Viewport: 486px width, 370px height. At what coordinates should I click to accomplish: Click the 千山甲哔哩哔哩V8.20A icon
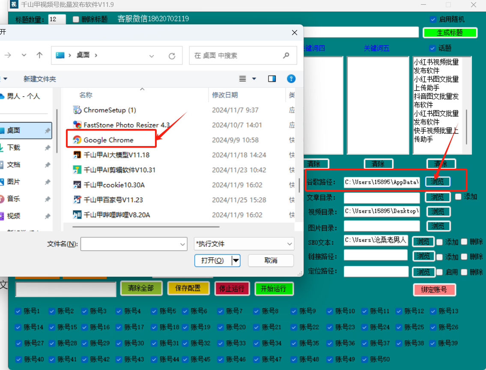[x=77, y=215]
